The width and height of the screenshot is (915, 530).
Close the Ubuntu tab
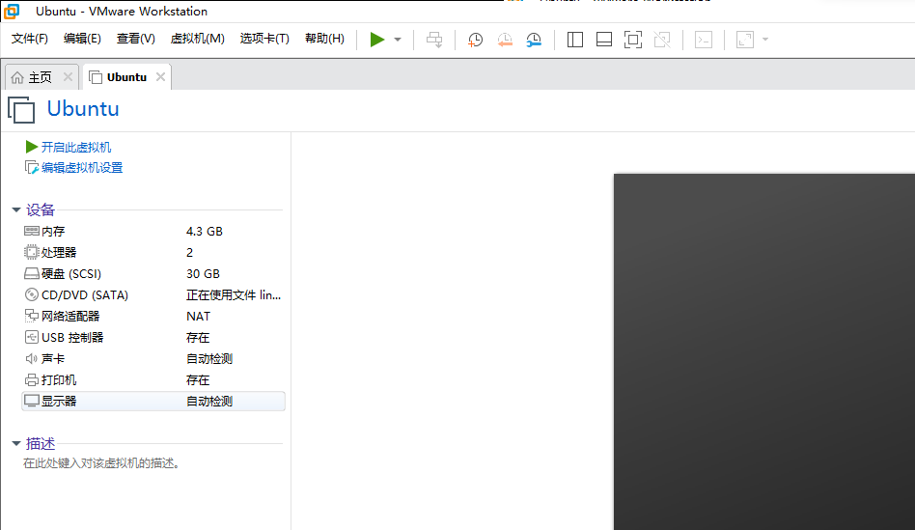(160, 77)
